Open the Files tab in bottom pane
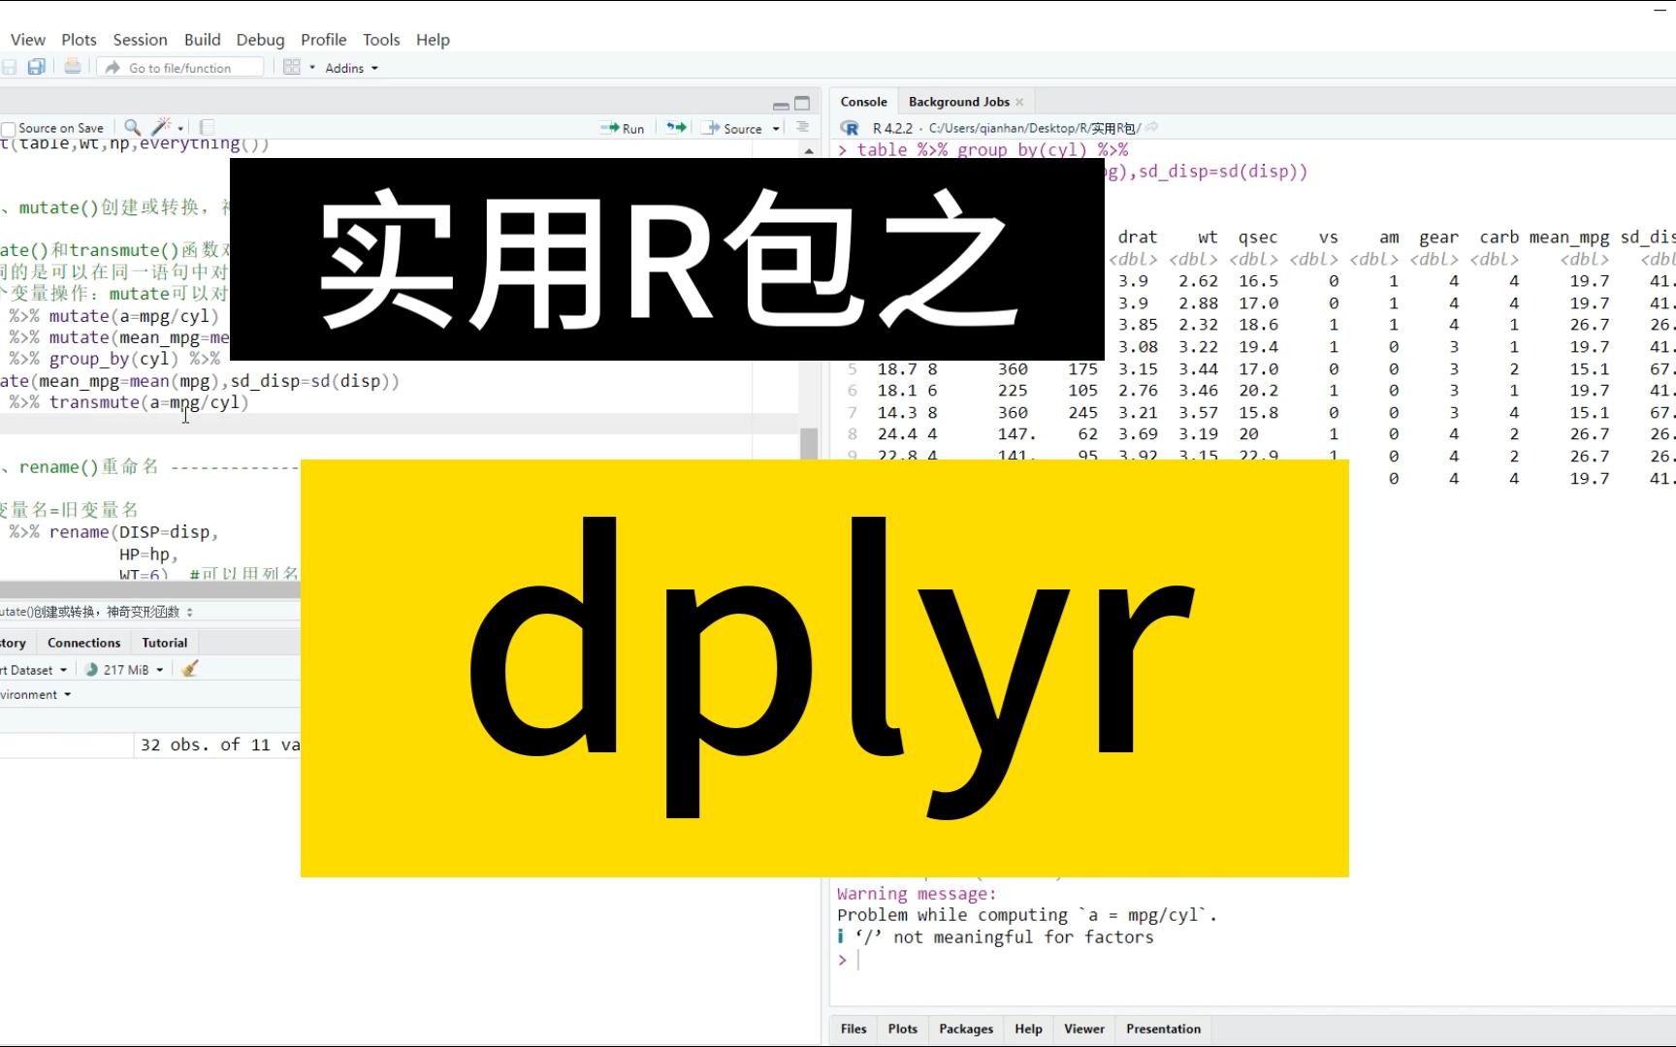The width and height of the screenshot is (1676, 1047). point(854,1029)
